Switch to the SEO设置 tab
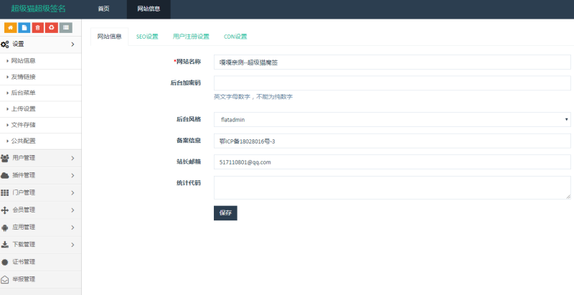The width and height of the screenshot is (574, 295). coord(147,37)
